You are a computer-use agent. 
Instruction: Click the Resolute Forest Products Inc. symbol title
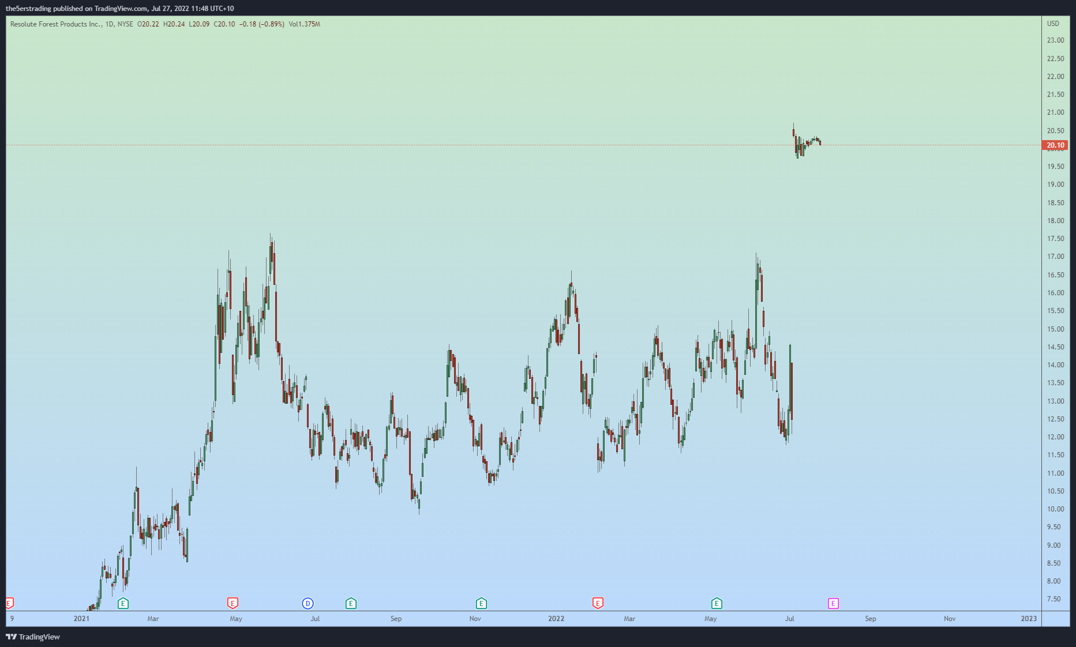pos(56,24)
